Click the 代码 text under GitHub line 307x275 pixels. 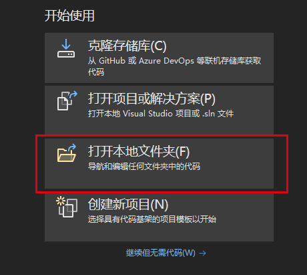tap(96, 72)
